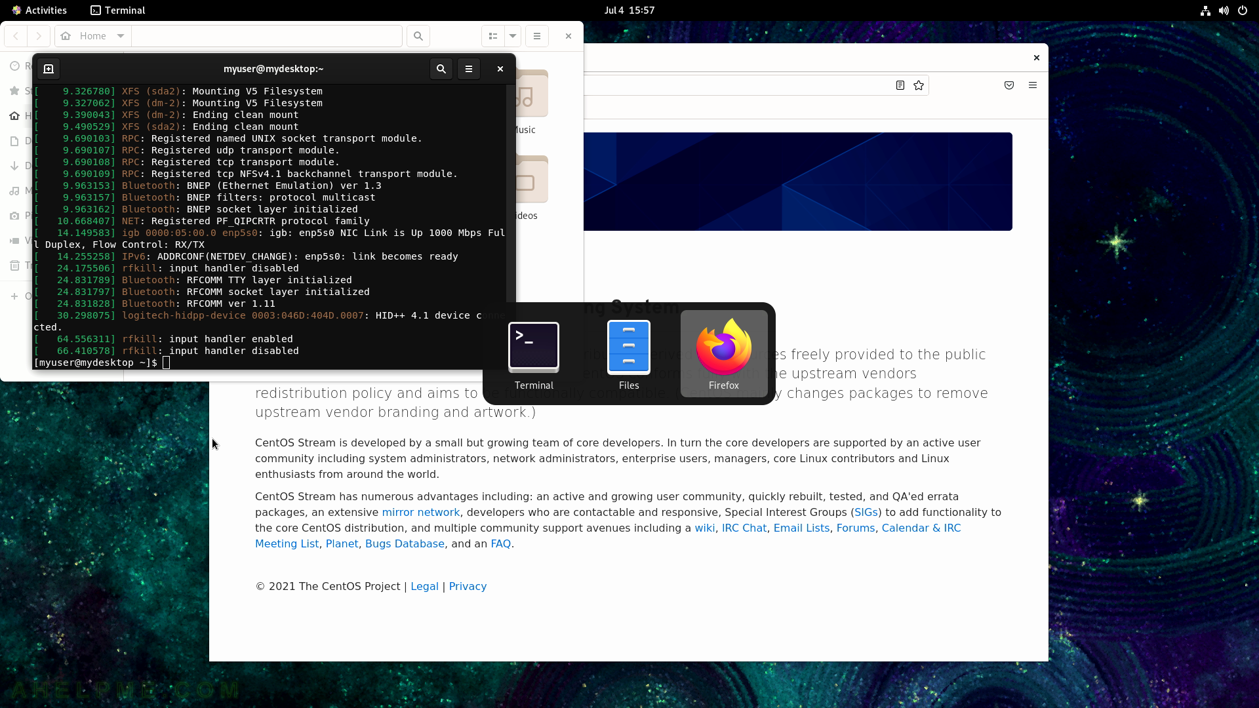
Task: Open the SIGs link
Action: click(x=866, y=513)
